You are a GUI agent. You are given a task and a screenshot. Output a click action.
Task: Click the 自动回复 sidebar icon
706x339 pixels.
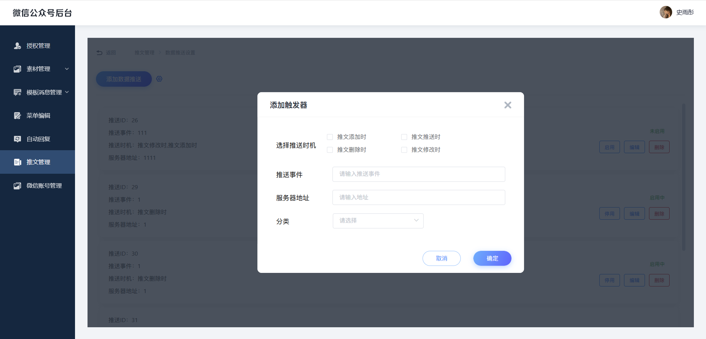click(x=17, y=139)
